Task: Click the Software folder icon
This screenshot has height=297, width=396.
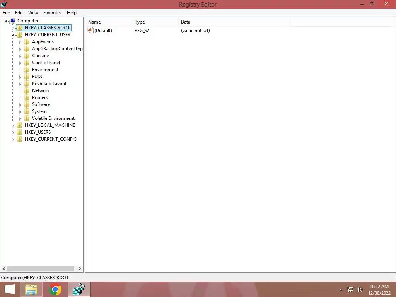Action: tap(27, 104)
